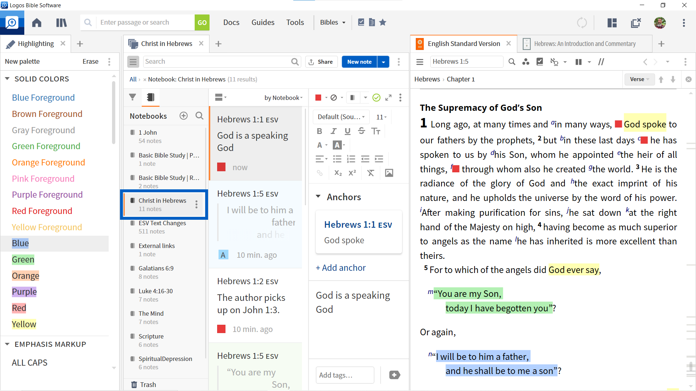The image size is (696, 391).
Task: Click the Share button
Action: (321, 62)
